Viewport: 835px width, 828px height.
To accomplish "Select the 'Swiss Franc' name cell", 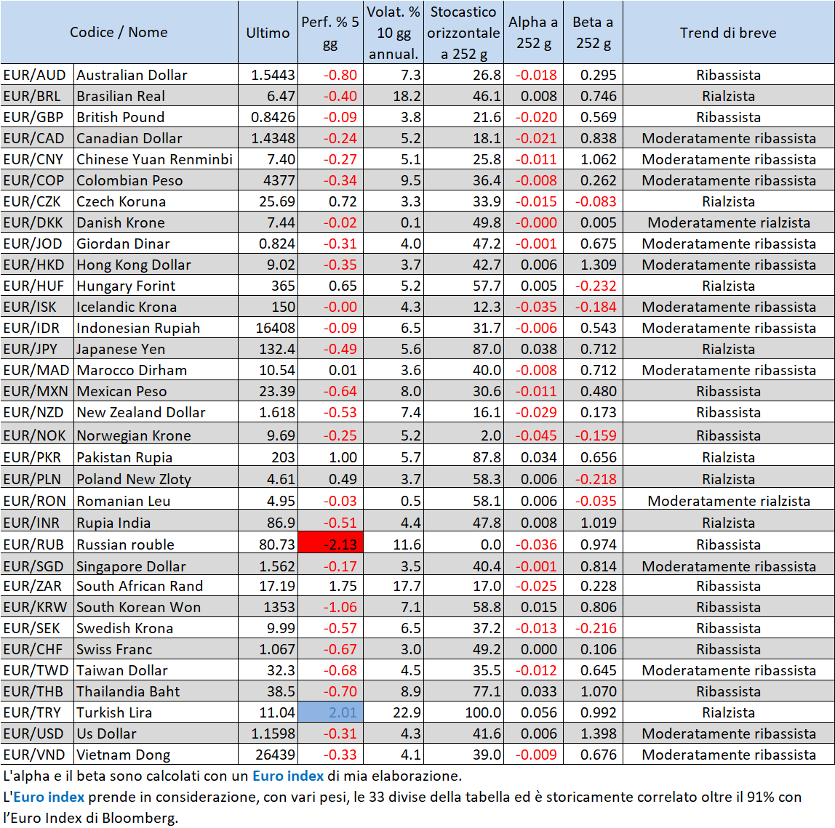I will [x=156, y=649].
